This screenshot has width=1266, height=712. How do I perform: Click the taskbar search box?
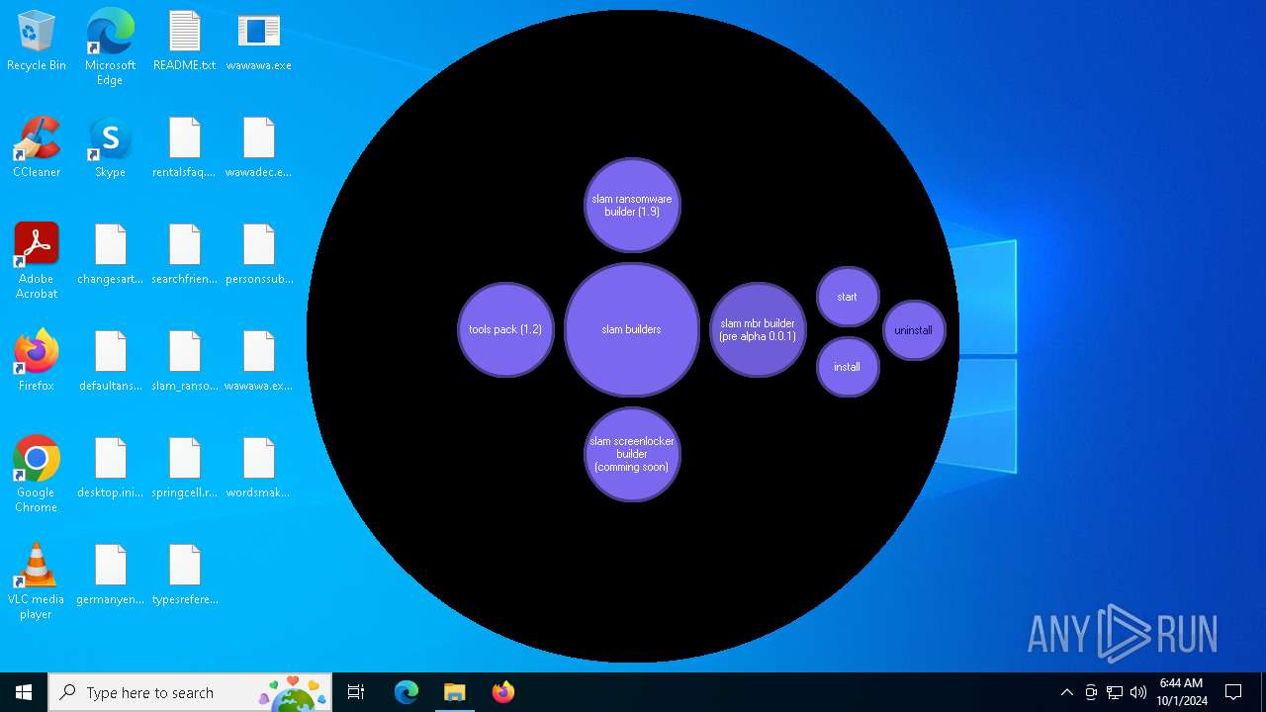pos(189,692)
